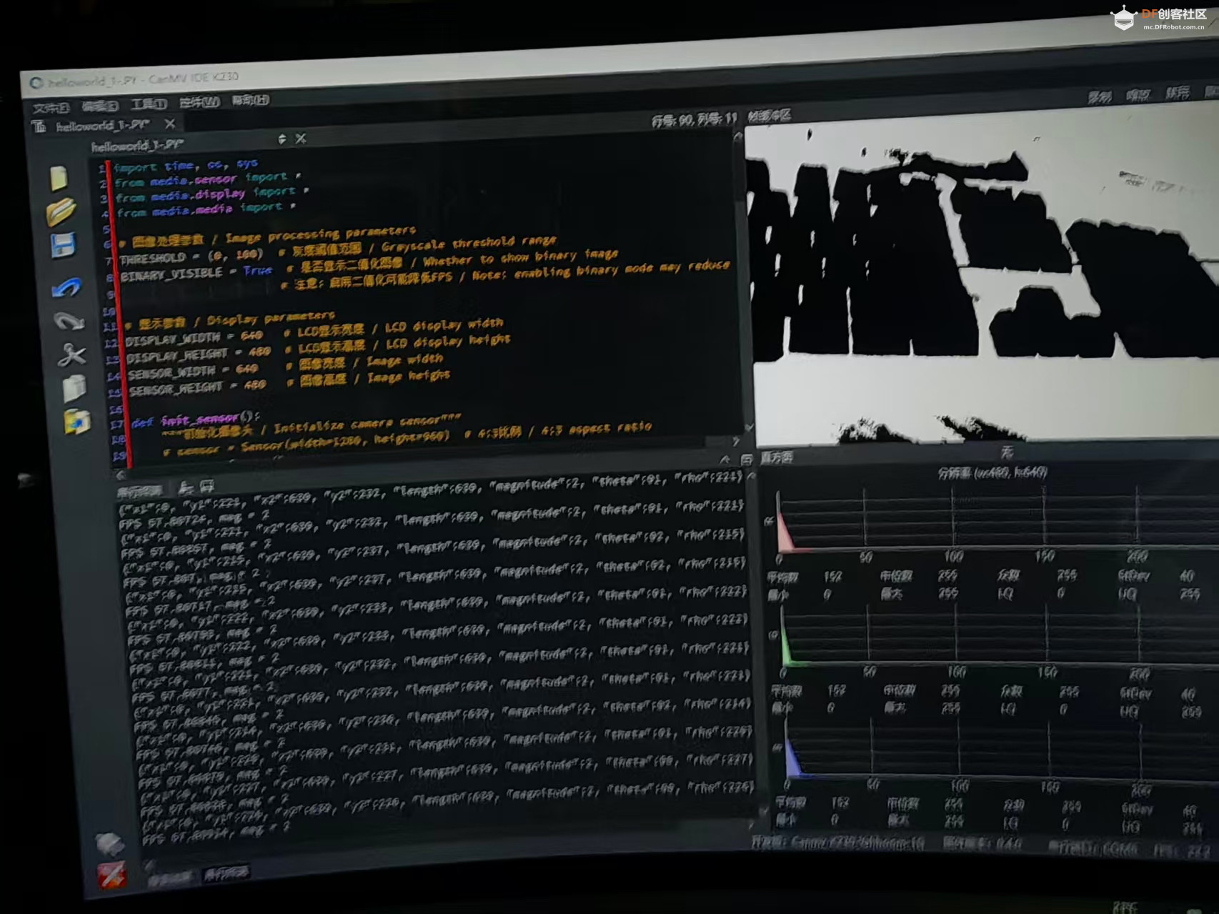Stop the running script with the red icon
Viewport: 1219px width, 914px height.
click(x=111, y=875)
